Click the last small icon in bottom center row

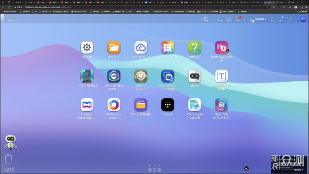click(x=159, y=170)
